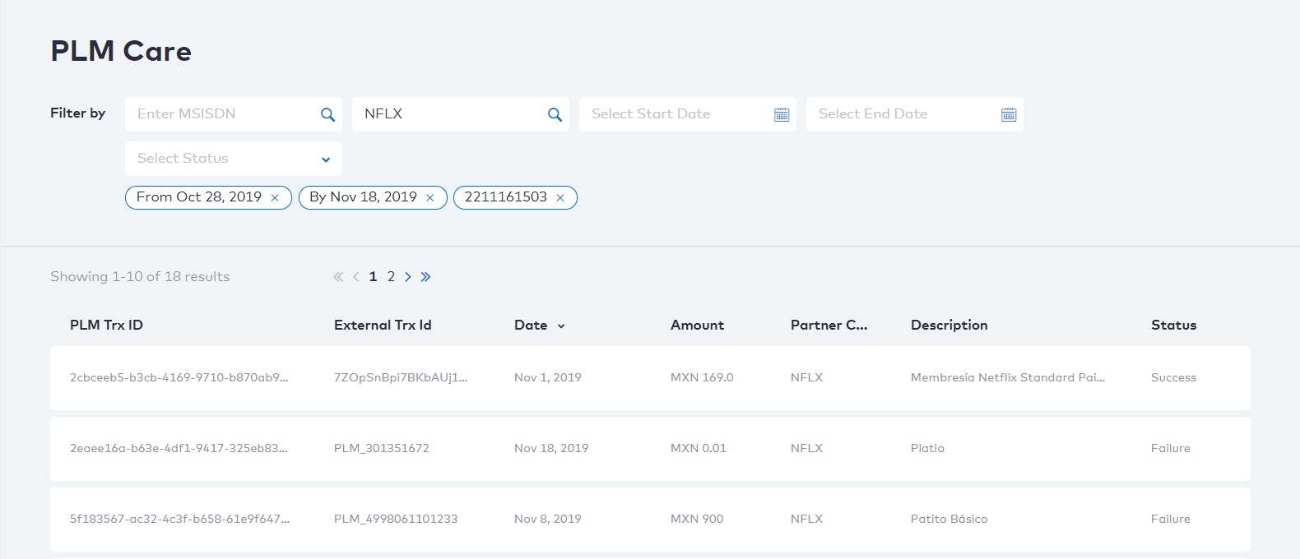
Task: Jump to first page with double-left arrows
Action: (338, 277)
